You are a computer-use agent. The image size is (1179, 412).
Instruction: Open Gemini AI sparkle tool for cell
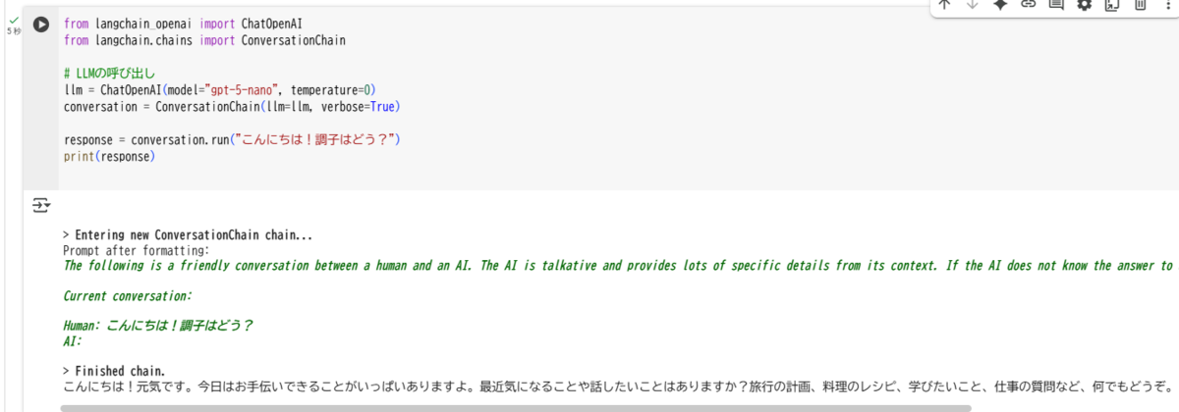(1000, 4)
